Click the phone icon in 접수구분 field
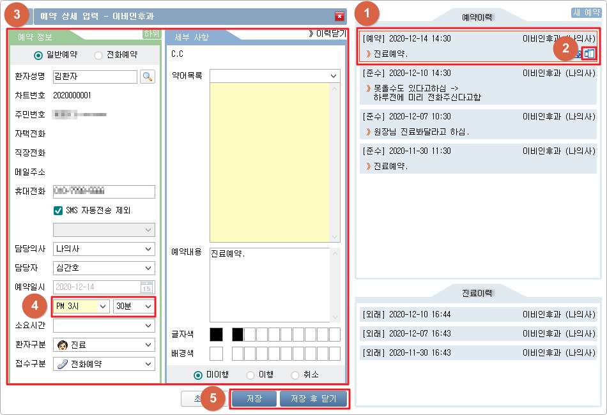The image size is (607, 415). click(62, 364)
